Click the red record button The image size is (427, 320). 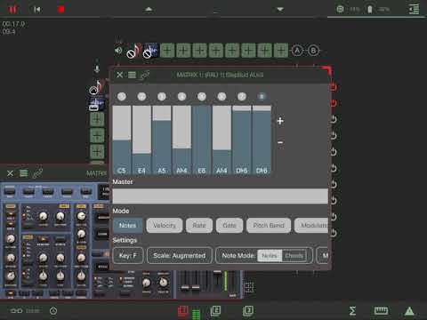point(61,10)
